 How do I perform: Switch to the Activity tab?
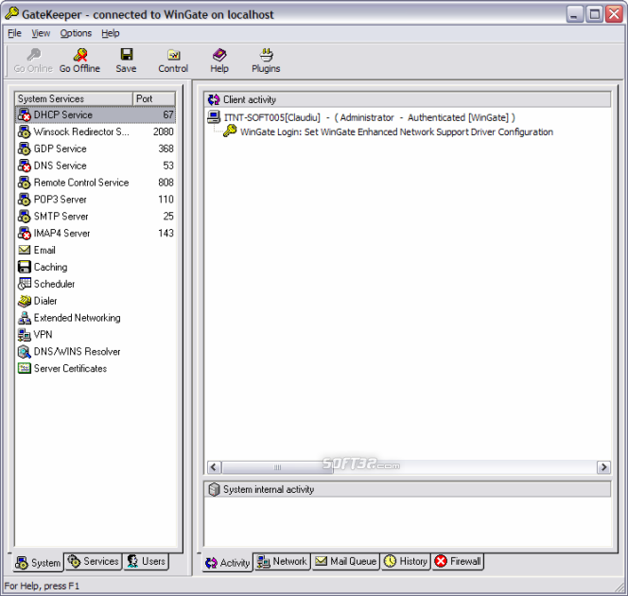coord(228,563)
